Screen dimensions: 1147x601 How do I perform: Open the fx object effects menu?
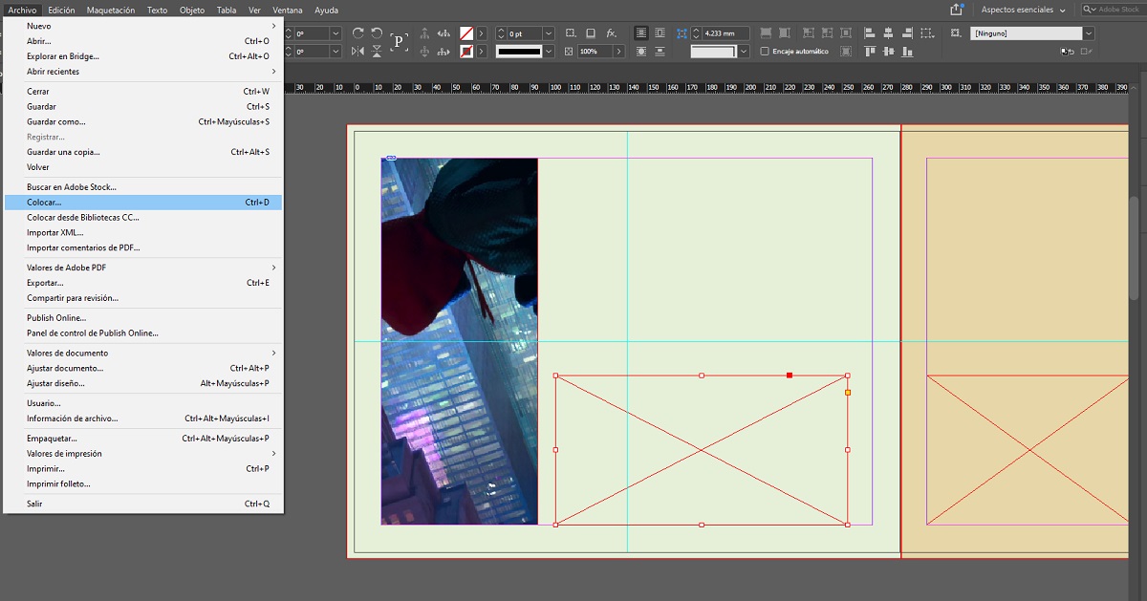click(x=612, y=32)
